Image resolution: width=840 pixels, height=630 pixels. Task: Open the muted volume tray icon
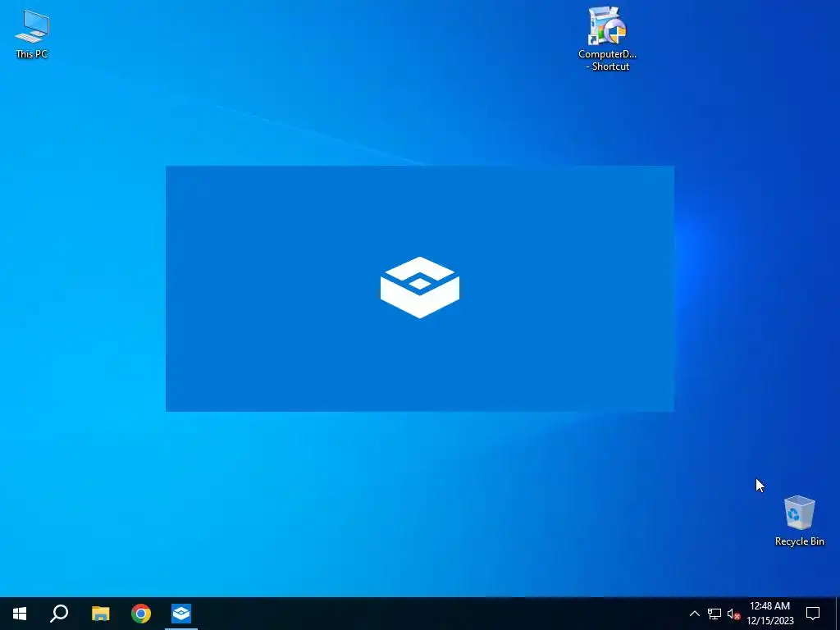[733, 614]
